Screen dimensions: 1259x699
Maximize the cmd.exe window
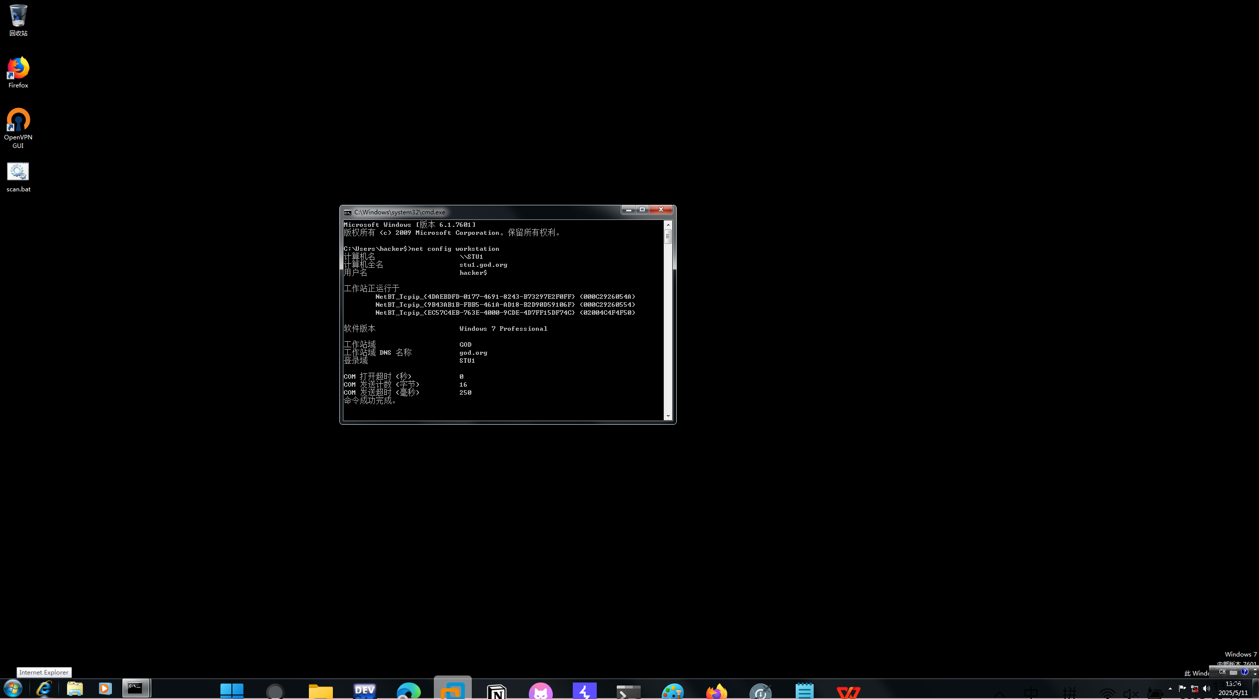tap(642, 210)
